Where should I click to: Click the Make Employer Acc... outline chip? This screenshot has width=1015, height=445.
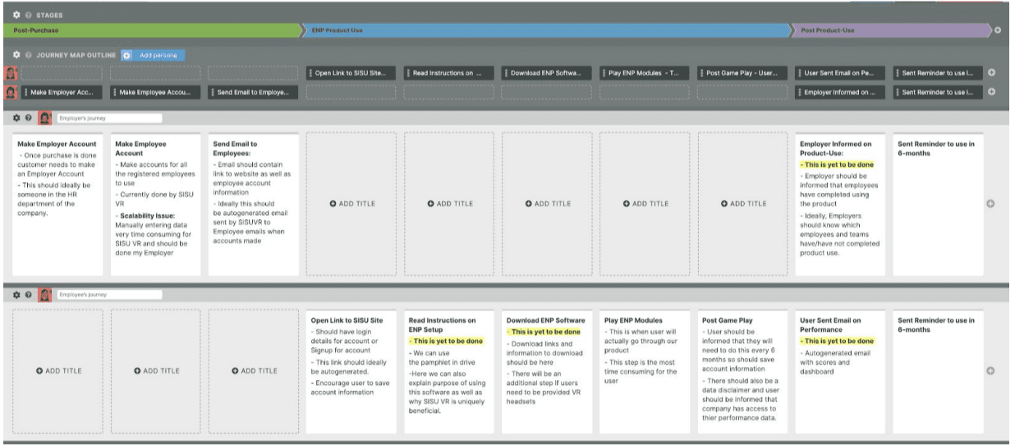62,92
